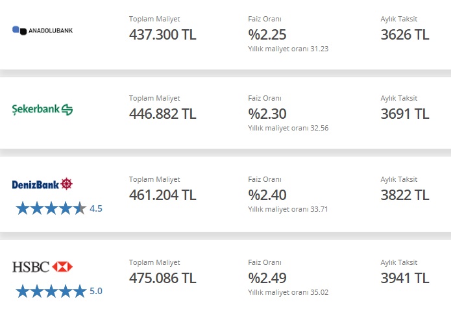Image resolution: width=451 pixels, height=311 pixels.
Task: Click DenizBank monthly installment 3822 TL
Action: tap(405, 195)
